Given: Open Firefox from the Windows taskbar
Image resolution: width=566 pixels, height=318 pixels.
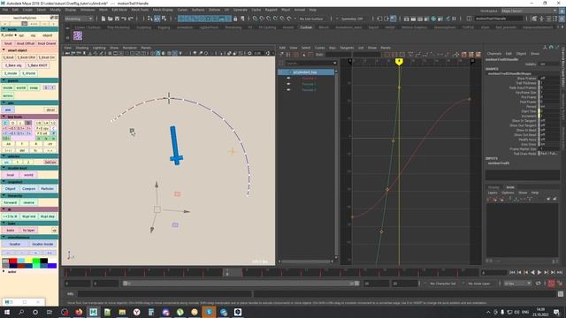Looking at the screenshot, I should (79, 312).
